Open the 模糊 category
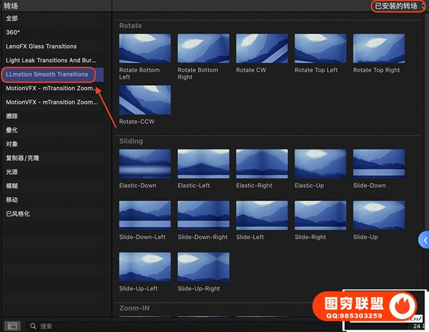This screenshot has height=332, width=429. [12, 185]
